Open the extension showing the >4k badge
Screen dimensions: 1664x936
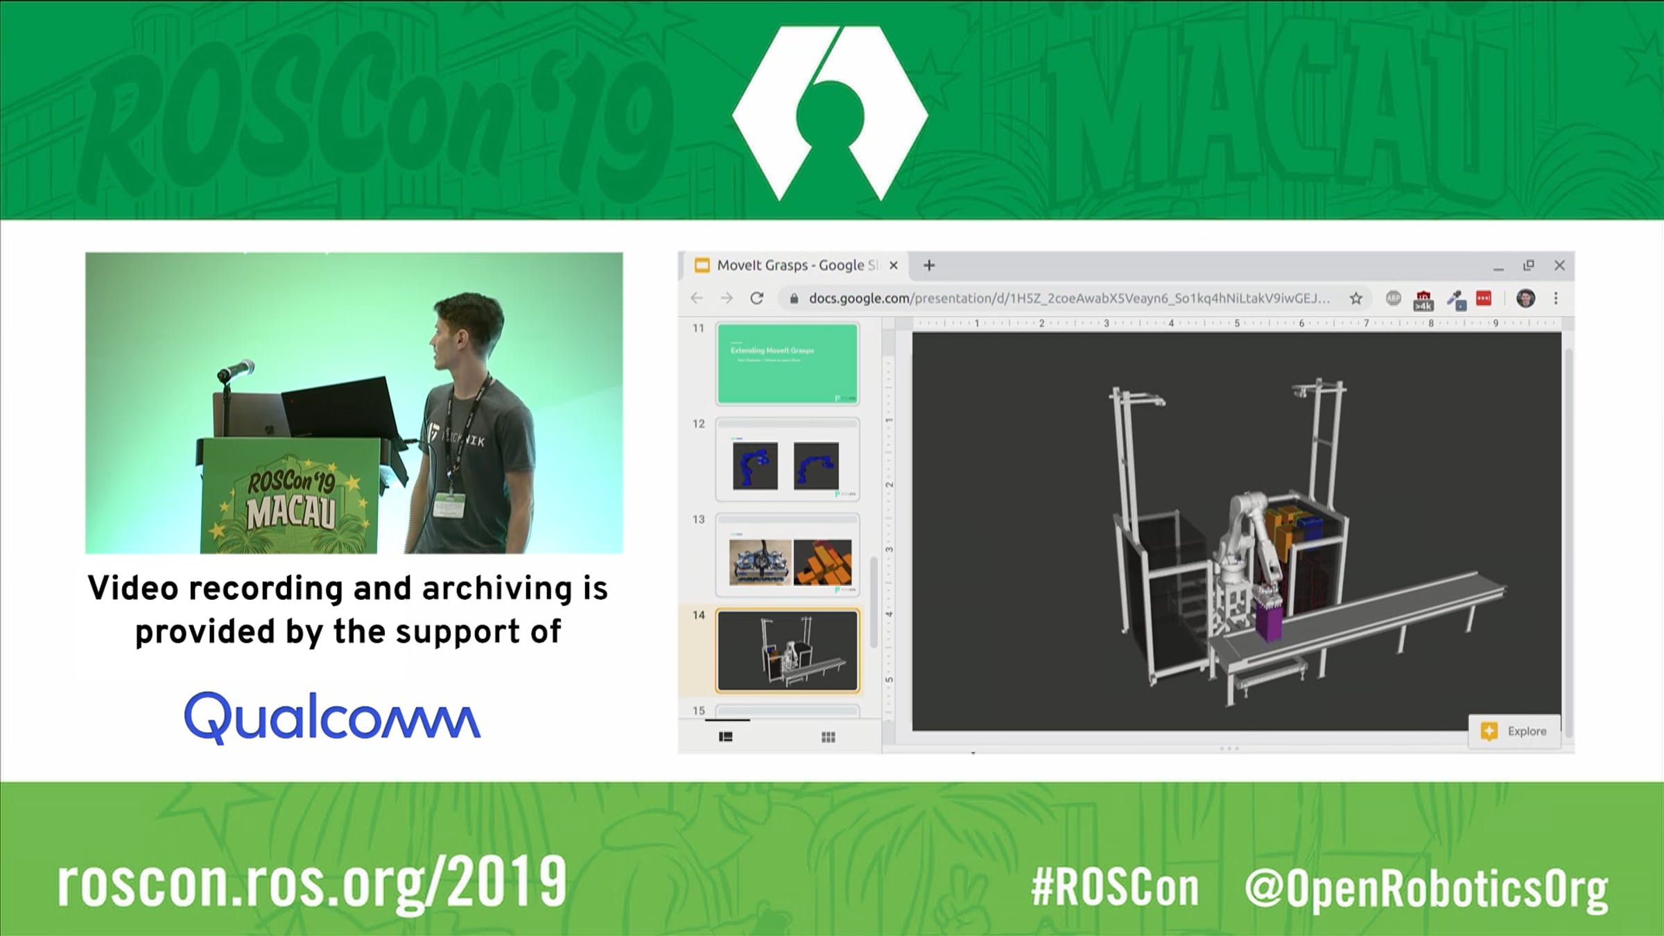[1423, 300]
